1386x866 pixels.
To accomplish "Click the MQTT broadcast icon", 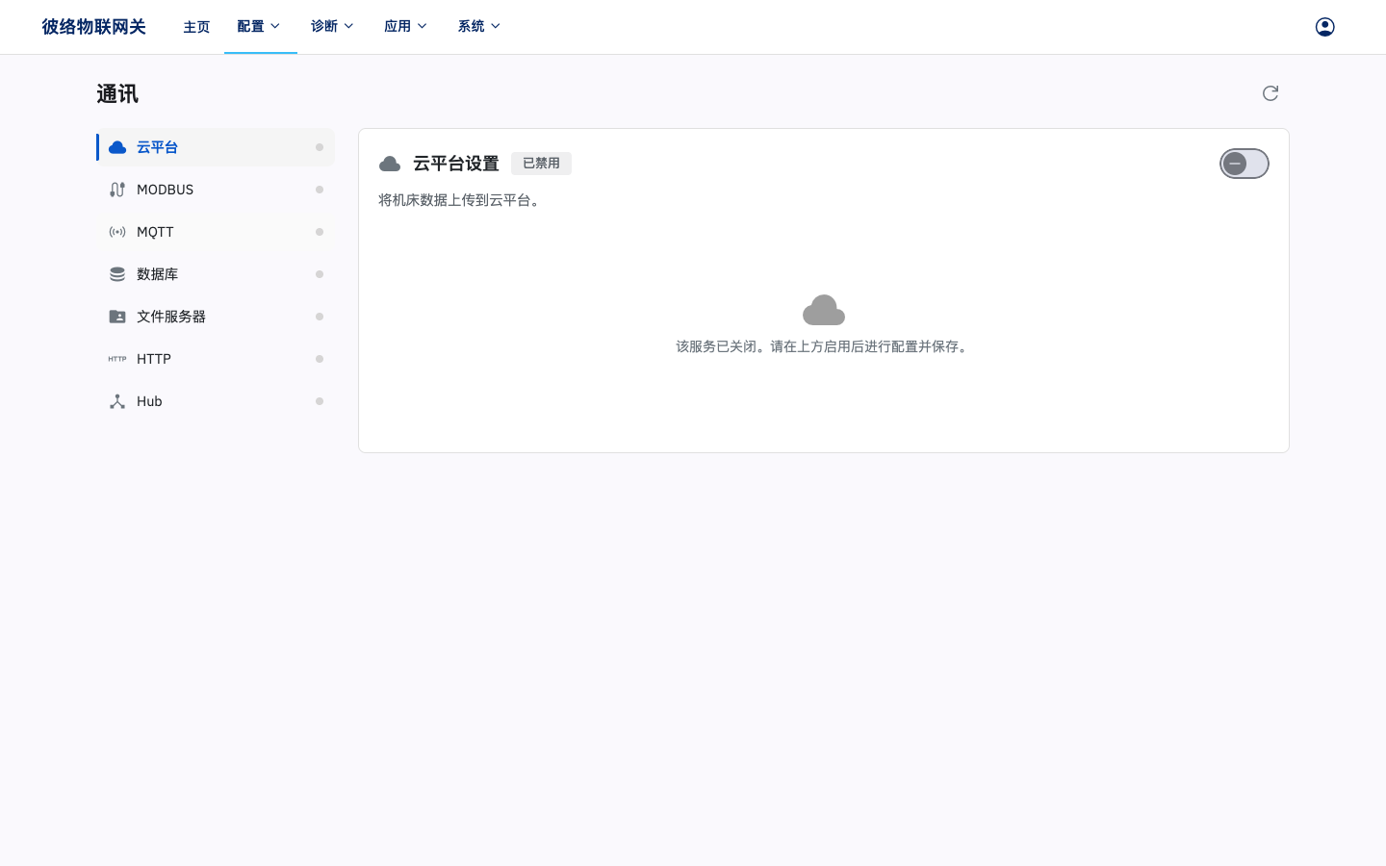I will [117, 232].
